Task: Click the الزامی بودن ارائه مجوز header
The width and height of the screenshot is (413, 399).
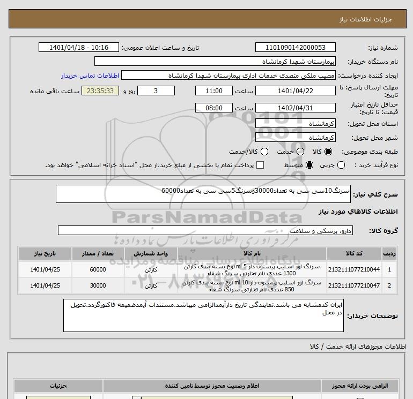Action: [x=360, y=386]
